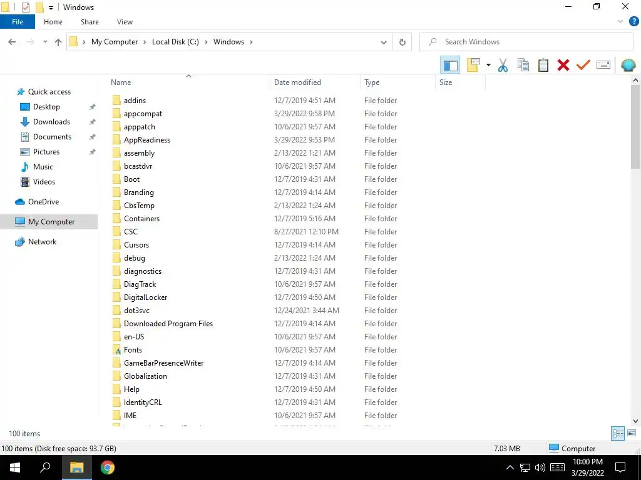Click the Cut scissors icon

point(503,65)
